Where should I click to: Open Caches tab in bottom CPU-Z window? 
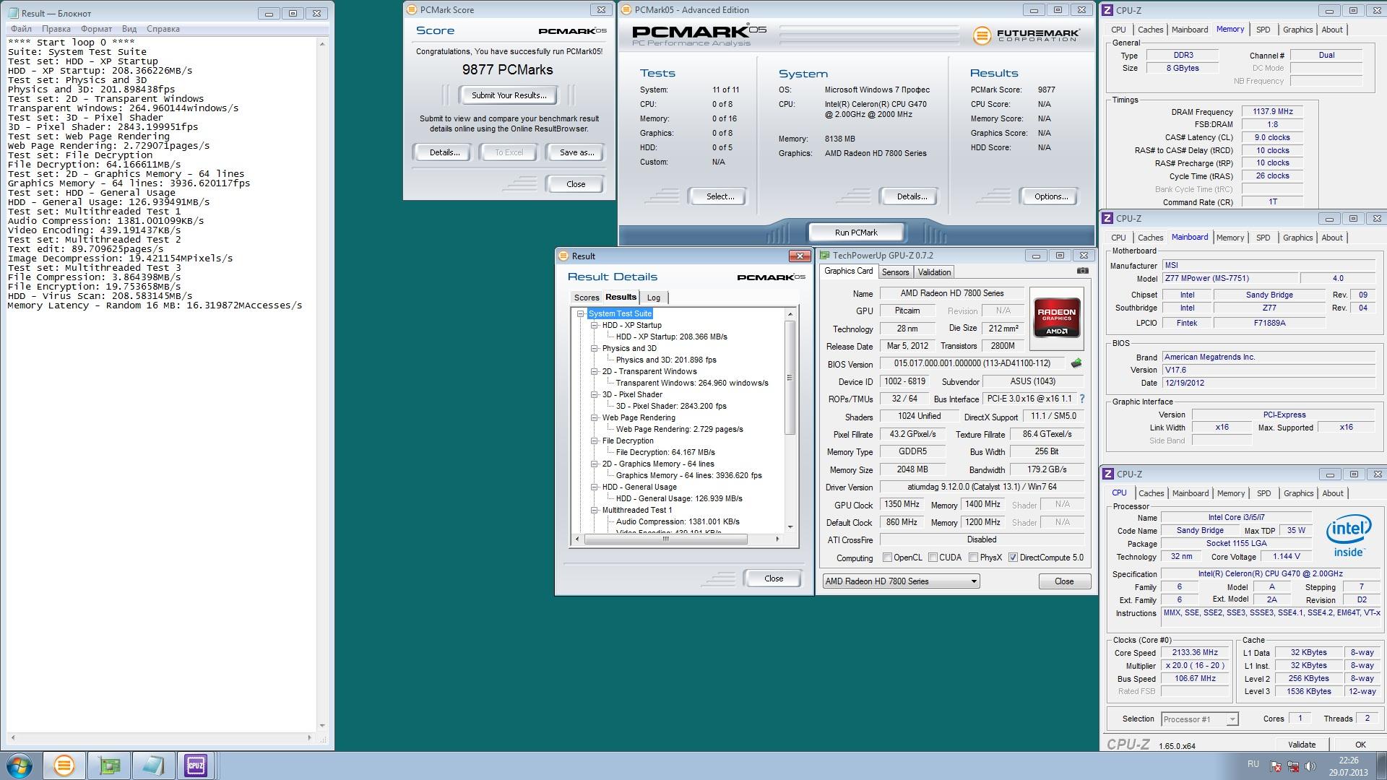(1151, 493)
